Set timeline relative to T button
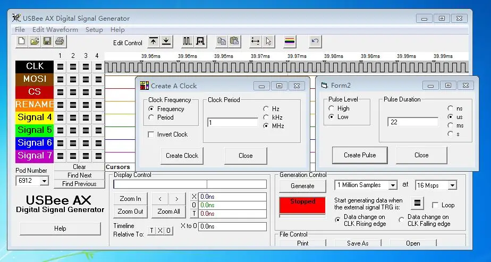The image size is (491, 262). click(151, 231)
